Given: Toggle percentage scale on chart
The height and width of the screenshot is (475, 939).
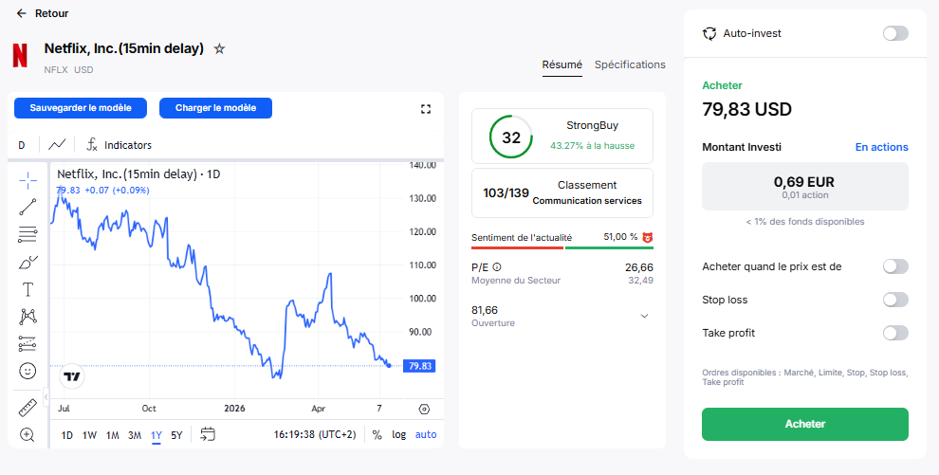Looking at the screenshot, I should [377, 435].
